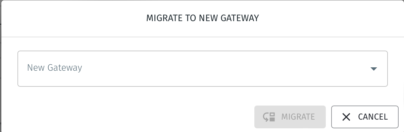
Task: Click the MIGRATE label text
Action: [298, 117]
